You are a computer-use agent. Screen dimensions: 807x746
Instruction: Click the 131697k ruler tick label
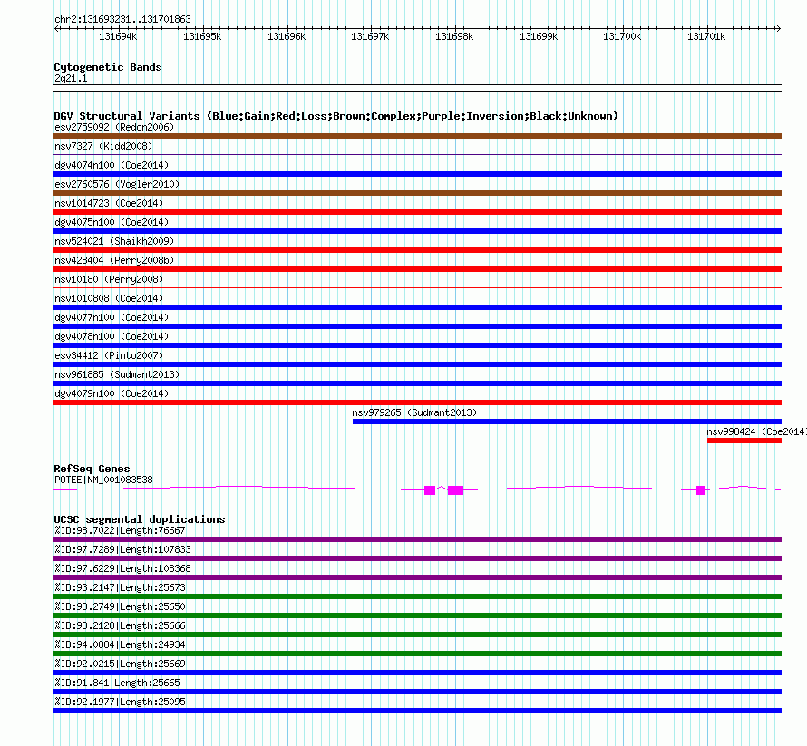coord(370,36)
